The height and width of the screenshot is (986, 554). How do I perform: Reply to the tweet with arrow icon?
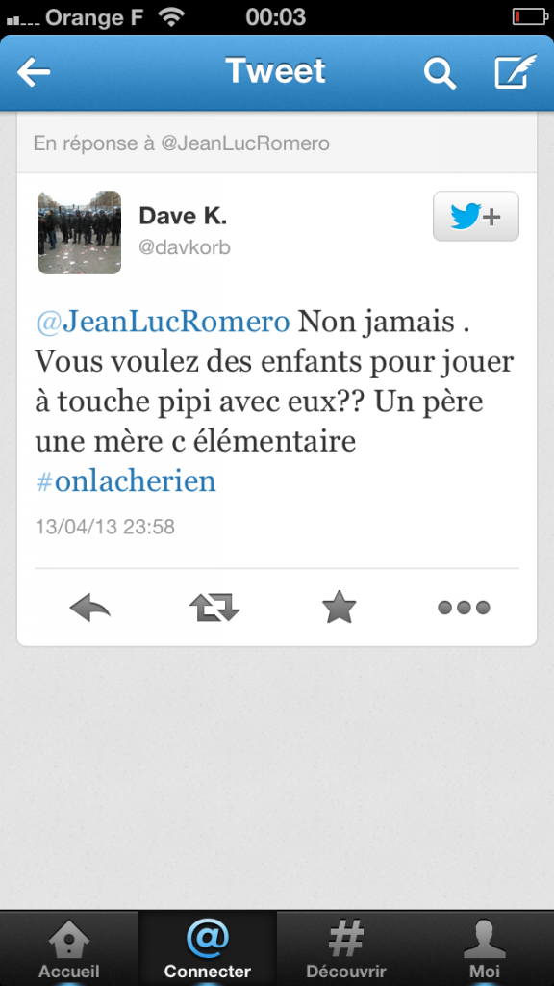tap(89, 609)
